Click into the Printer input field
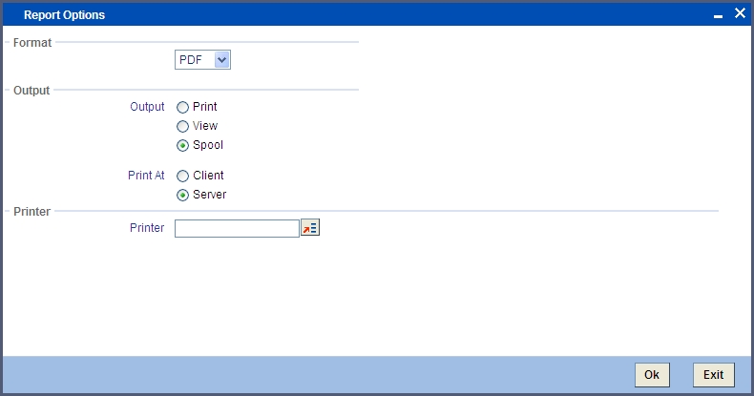Viewport: 754px width, 396px height. tap(237, 228)
